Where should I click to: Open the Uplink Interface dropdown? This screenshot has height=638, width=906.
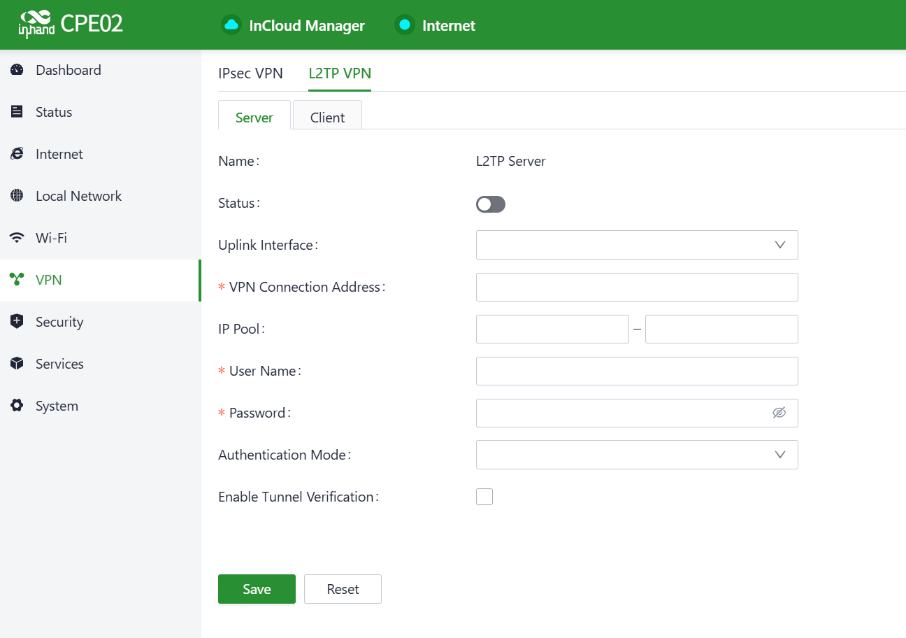tap(636, 245)
